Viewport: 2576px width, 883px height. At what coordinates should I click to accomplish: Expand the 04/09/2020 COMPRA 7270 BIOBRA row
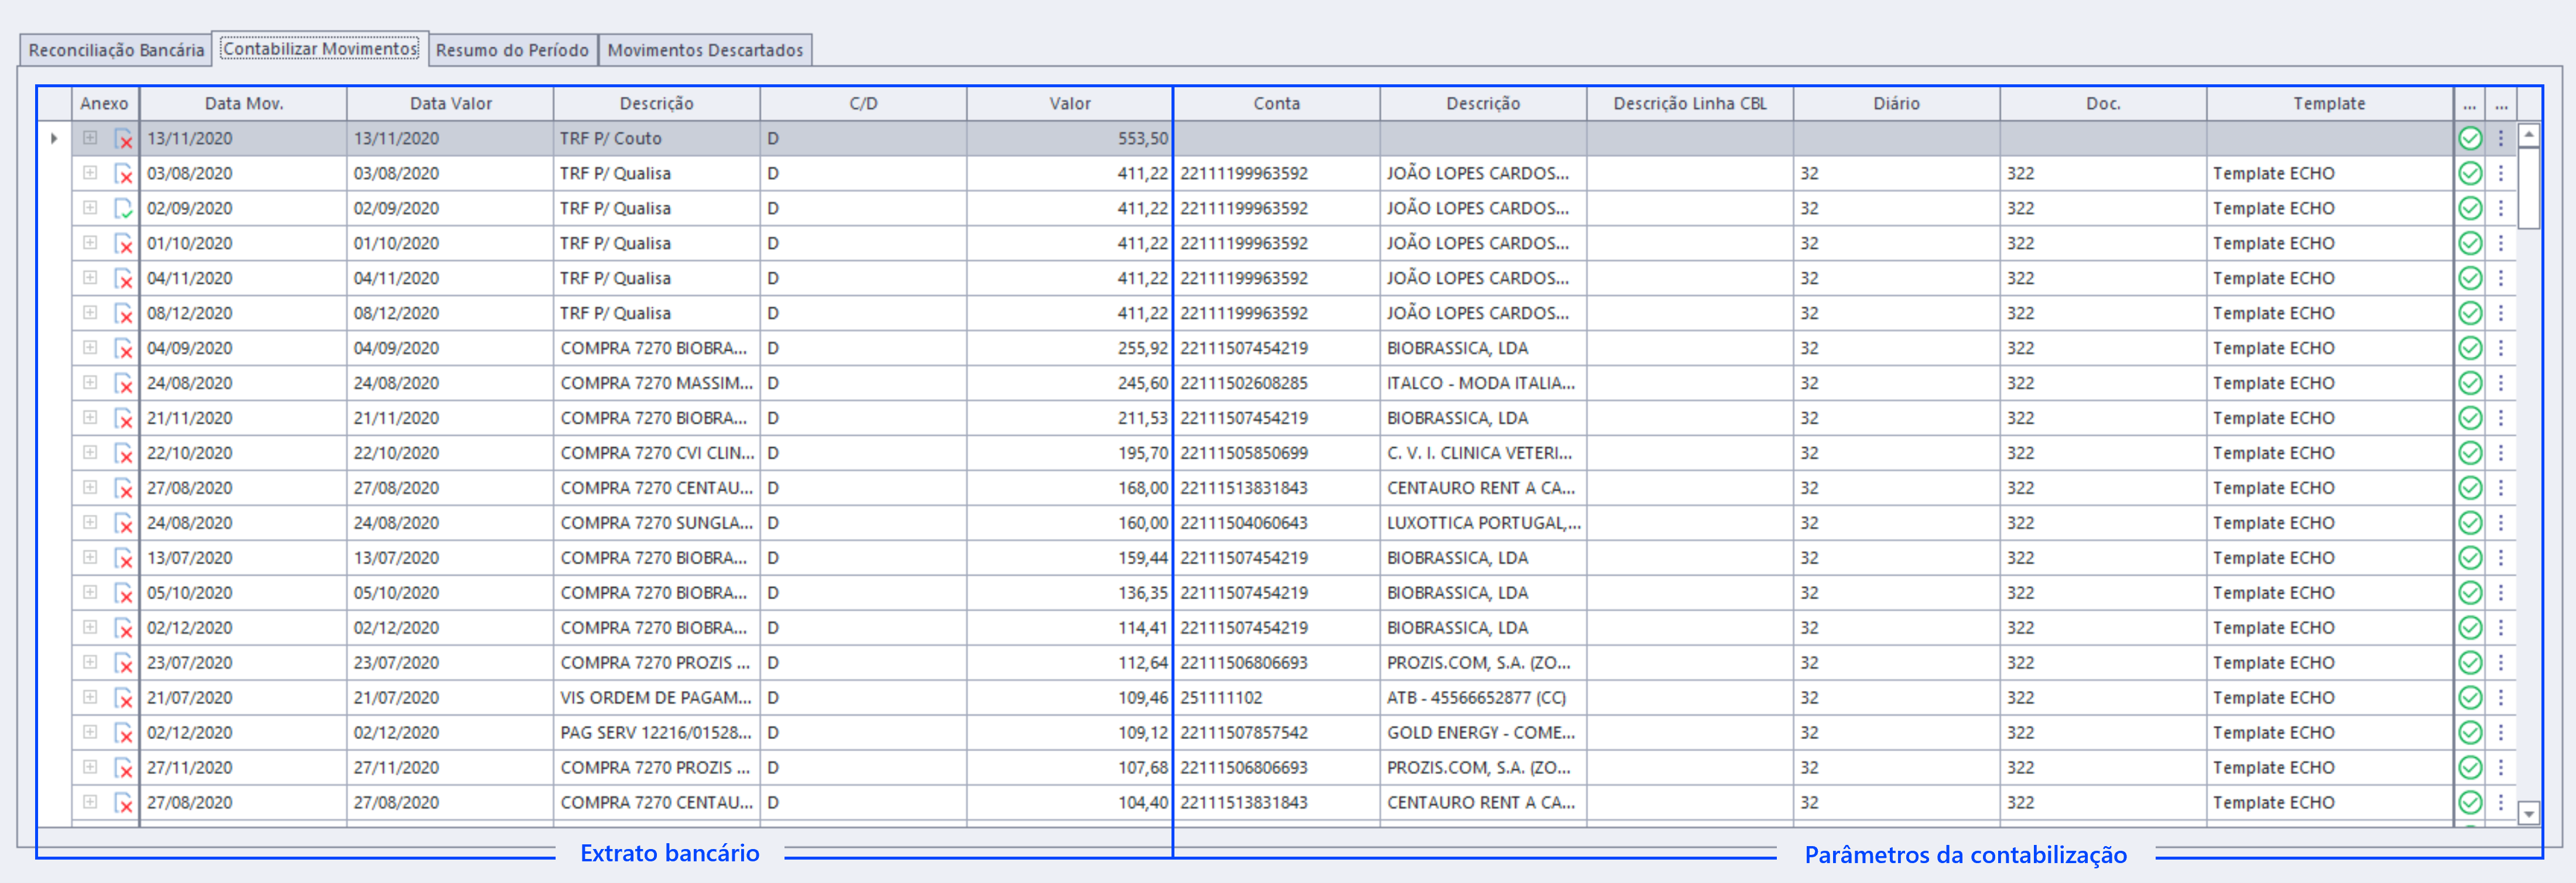90,348
